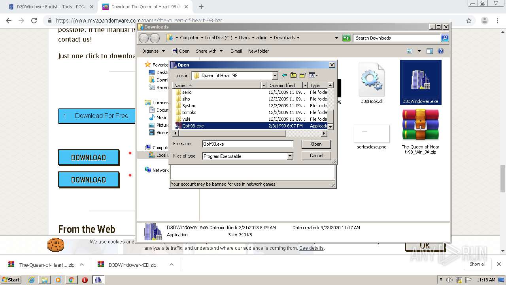This screenshot has height=285, width=506.
Task: Select the D3DWindower.exe file icon
Action: (x=421, y=82)
